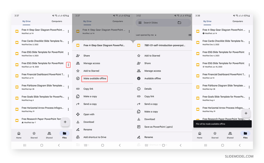Open Starred in the 3:38 screen's bottom bar

coord(215,135)
